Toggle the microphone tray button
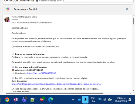The image size is (135, 104). (x=85, y=100)
